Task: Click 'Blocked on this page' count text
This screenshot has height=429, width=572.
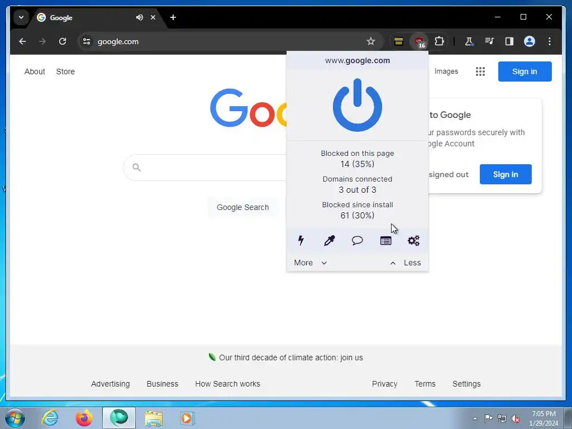Action: [357, 164]
